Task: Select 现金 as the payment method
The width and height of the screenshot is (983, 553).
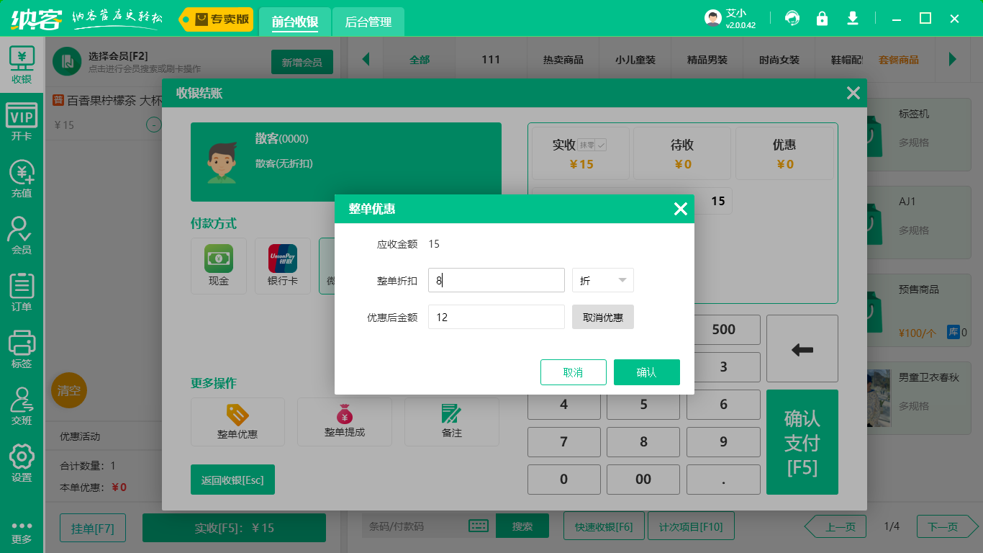Action: 219,266
